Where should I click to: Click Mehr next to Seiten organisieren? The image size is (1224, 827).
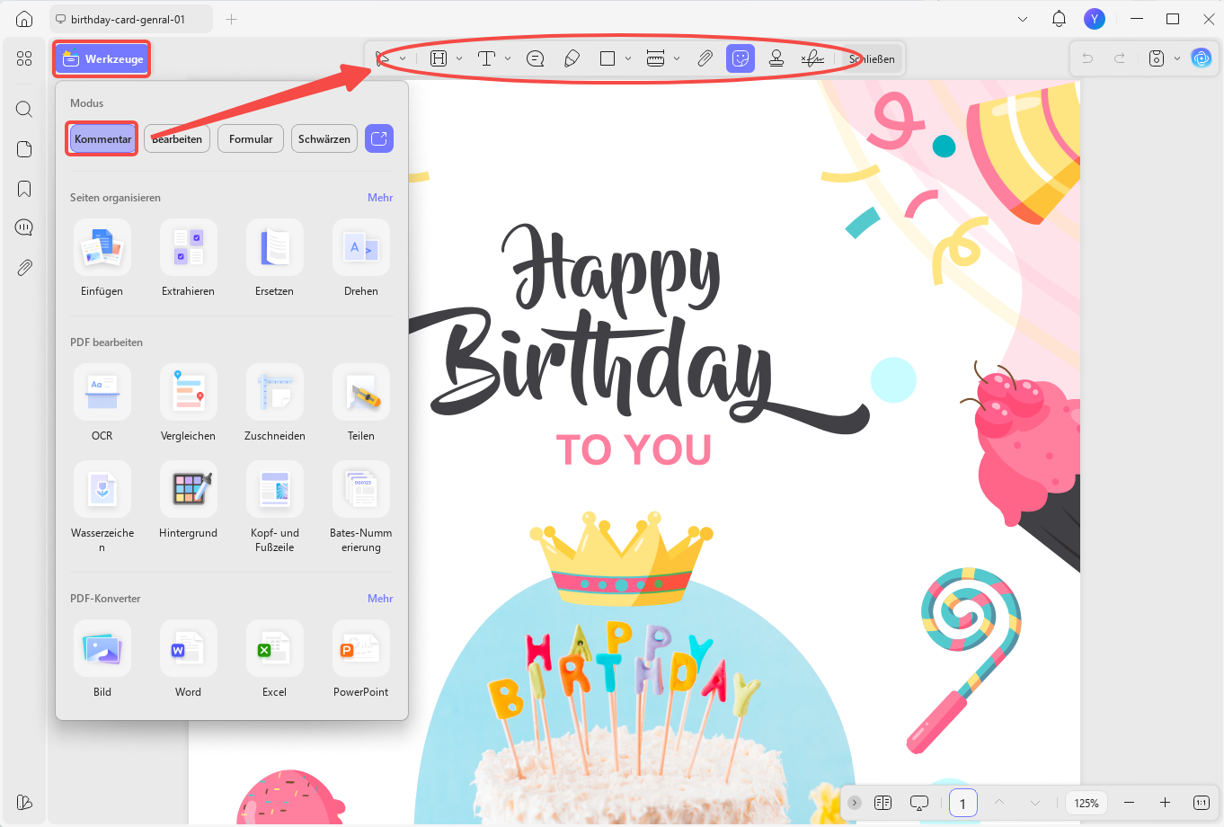[380, 198]
